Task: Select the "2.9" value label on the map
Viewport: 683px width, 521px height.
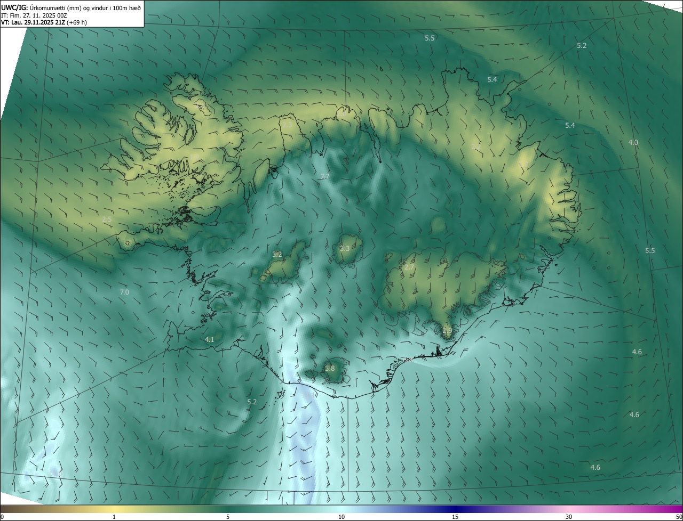Action: click(447, 331)
